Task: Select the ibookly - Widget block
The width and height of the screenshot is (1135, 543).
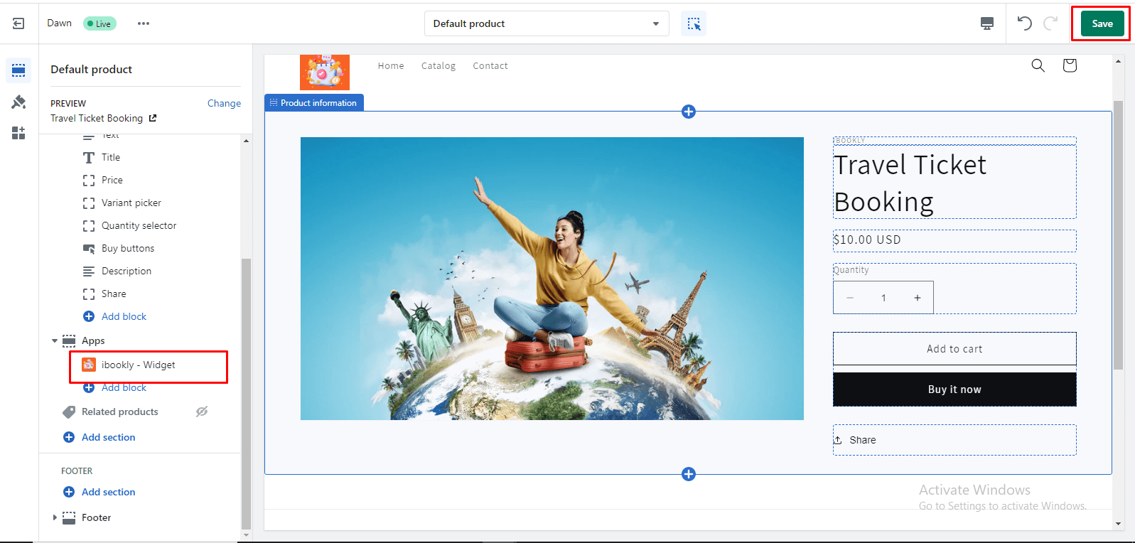Action: [x=138, y=365]
